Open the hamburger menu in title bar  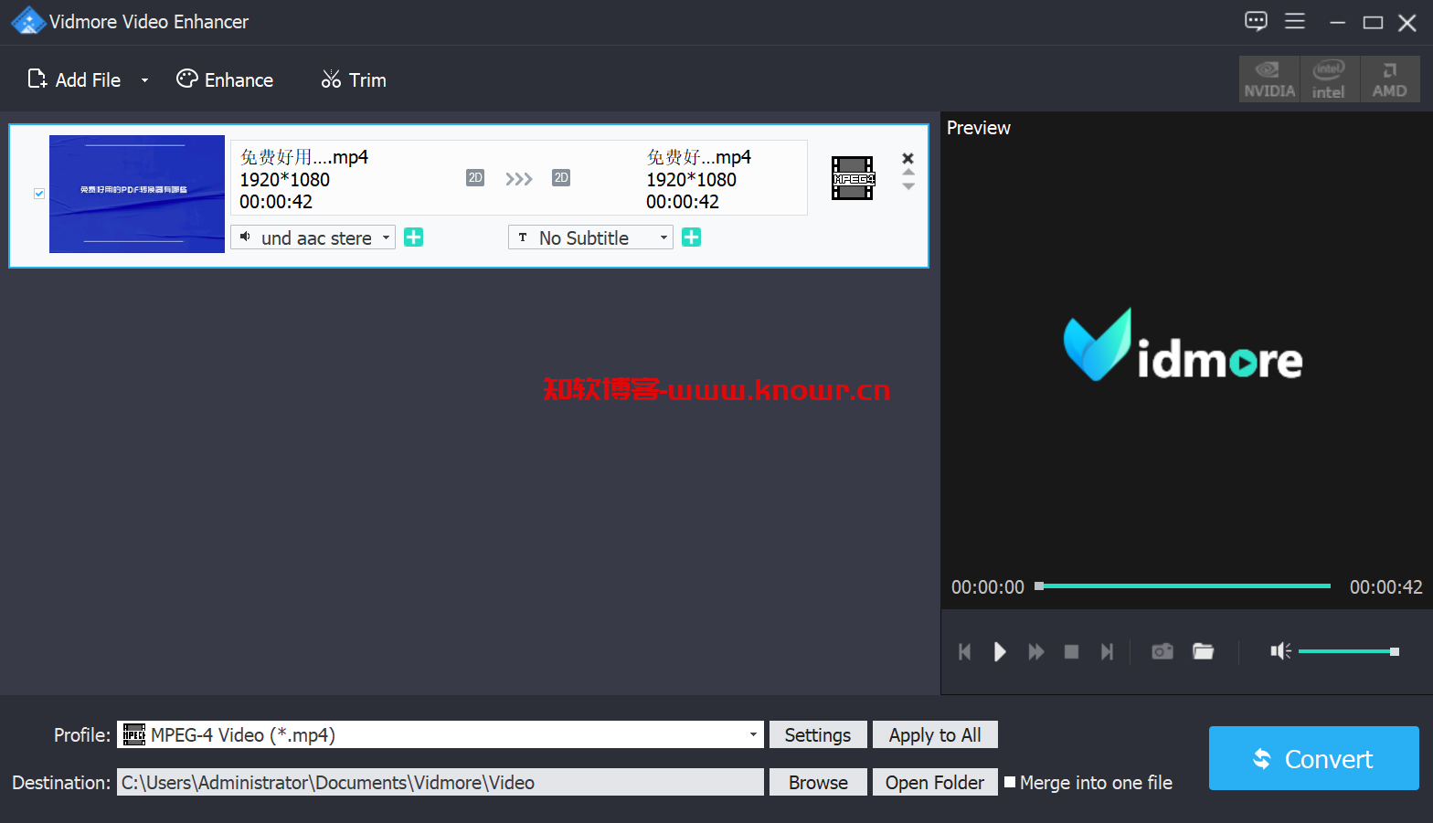pyautogui.click(x=1295, y=21)
